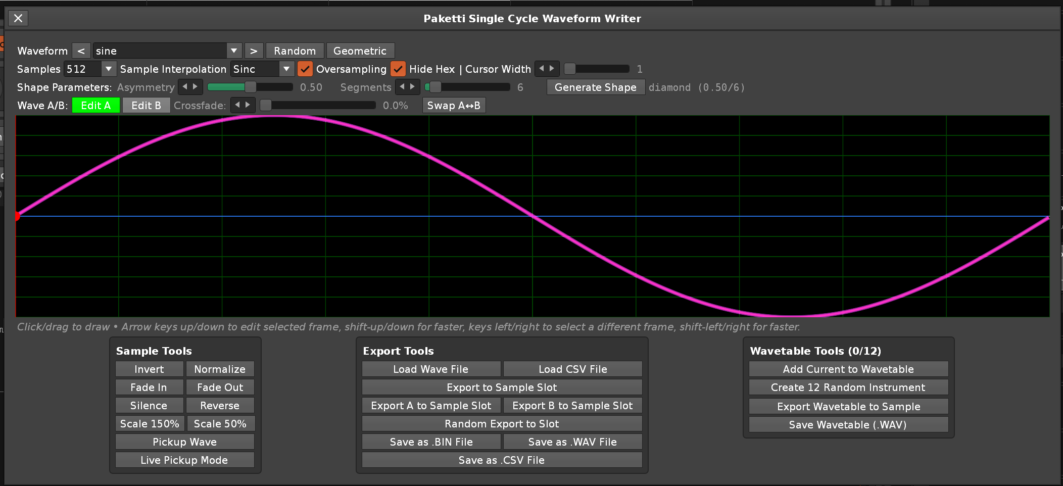The image size is (1063, 486).
Task: Toggle the Hide Hex checkbox
Action: pyautogui.click(x=398, y=69)
